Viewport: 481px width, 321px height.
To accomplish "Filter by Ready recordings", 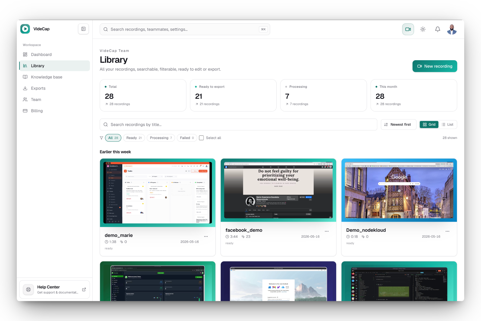I will click(134, 138).
